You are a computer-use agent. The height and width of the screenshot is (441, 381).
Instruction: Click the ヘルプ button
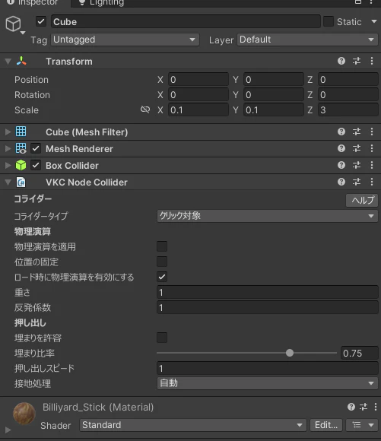click(x=362, y=200)
